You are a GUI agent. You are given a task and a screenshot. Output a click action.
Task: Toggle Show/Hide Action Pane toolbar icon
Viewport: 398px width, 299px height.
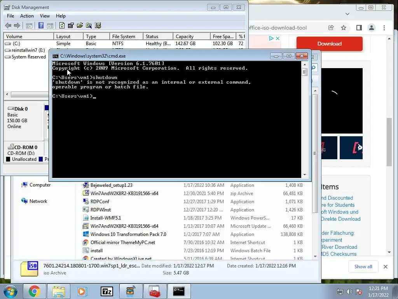(50, 25)
